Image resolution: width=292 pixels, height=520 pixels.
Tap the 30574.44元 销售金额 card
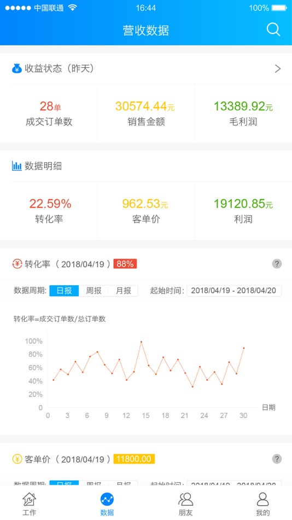(146, 113)
